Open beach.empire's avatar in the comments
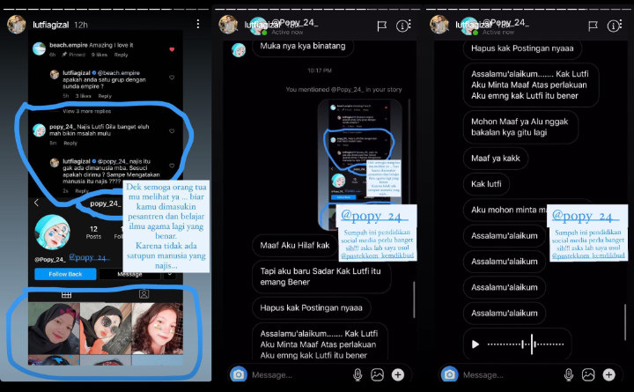 (39, 48)
